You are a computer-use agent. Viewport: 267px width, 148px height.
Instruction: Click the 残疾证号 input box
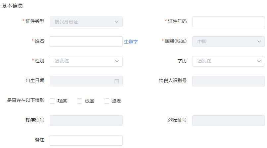pos(86,121)
